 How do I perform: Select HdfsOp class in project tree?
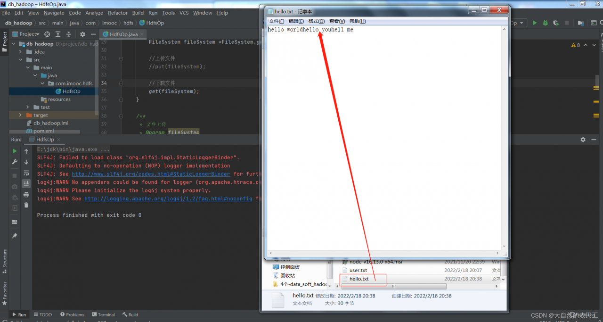point(71,91)
